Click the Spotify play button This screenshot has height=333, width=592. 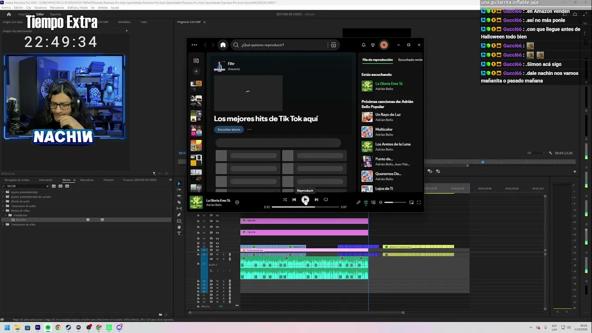(305, 200)
